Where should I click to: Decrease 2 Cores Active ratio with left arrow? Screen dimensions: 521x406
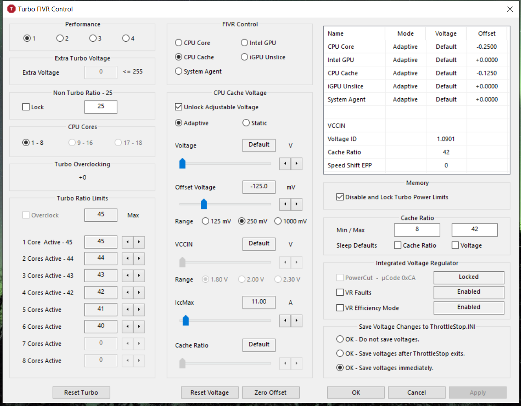click(127, 259)
